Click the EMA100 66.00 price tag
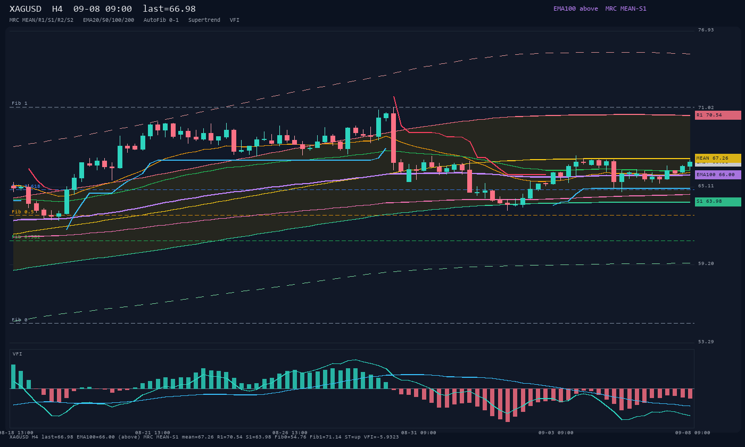 click(x=718, y=175)
